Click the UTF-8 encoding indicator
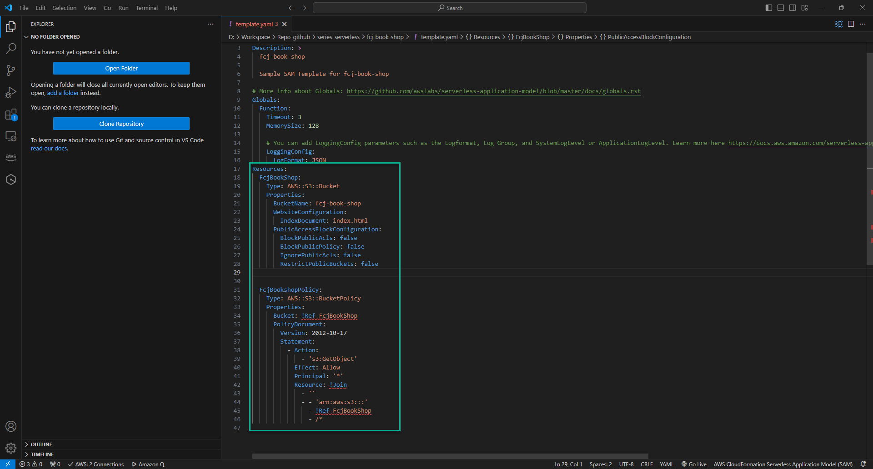Image resolution: width=873 pixels, height=469 pixels. [x=626, y=464]
